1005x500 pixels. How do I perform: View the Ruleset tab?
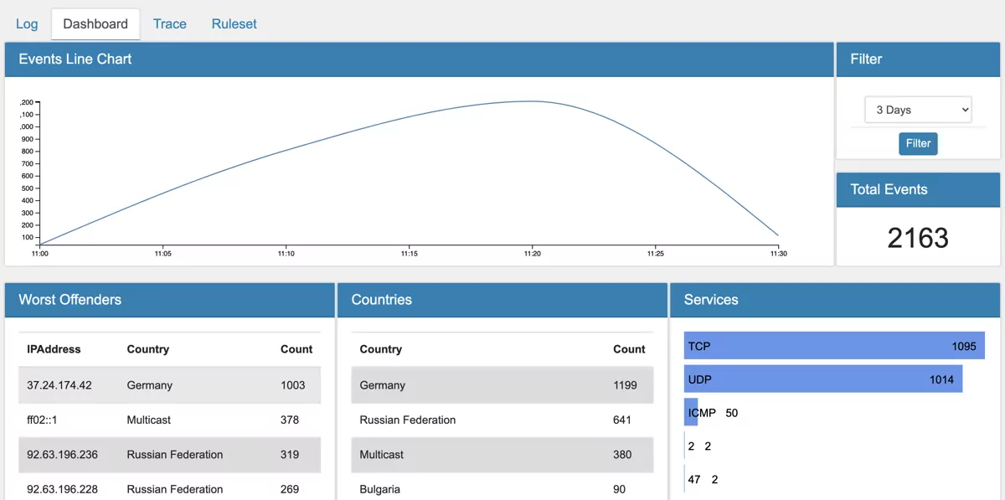[234, 23]
